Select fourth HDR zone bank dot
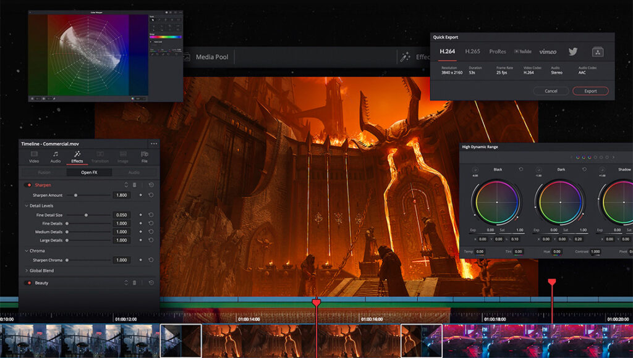 coord(595,157)
